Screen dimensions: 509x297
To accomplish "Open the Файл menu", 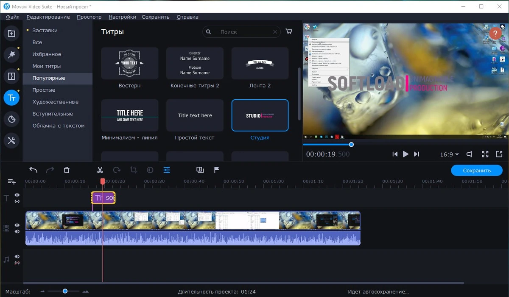I will (13, 17).
